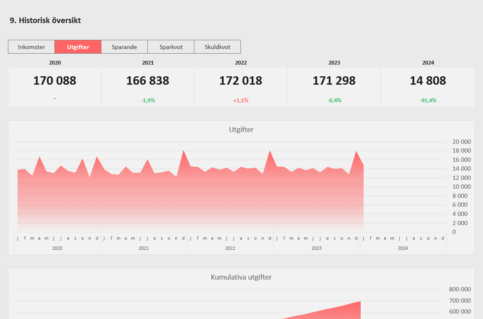Click the 2022 year label on the chart axis

click(230, 248)
